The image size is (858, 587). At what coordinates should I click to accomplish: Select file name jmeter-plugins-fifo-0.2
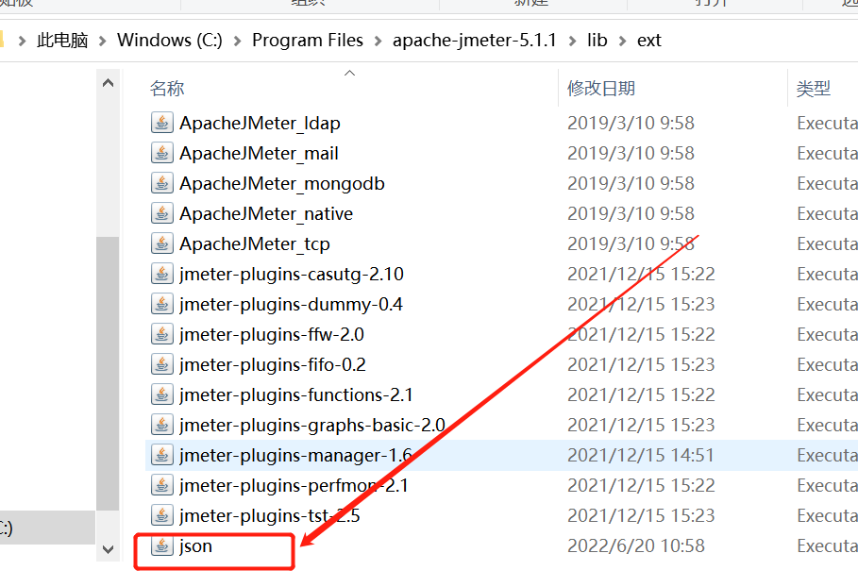(x=273, y=364)
